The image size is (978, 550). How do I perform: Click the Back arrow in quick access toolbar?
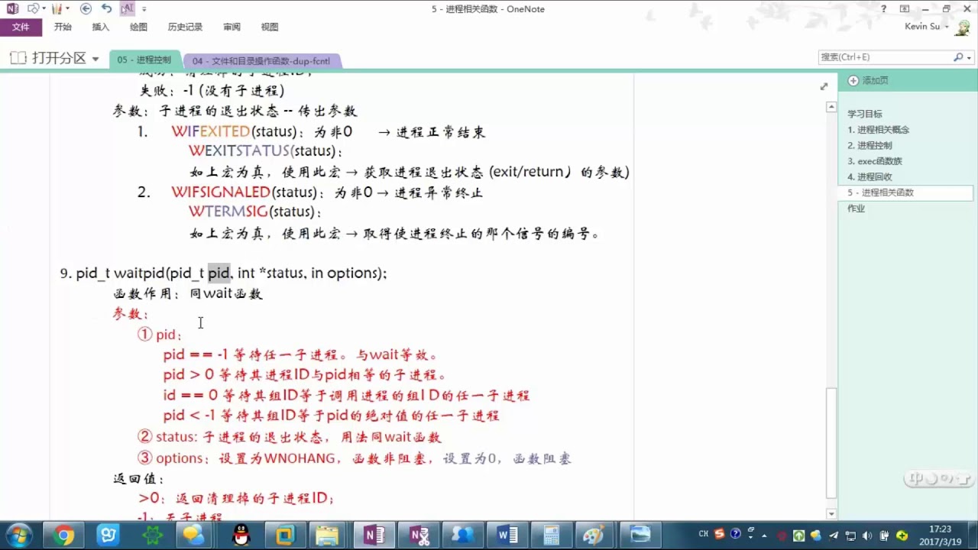86,8
